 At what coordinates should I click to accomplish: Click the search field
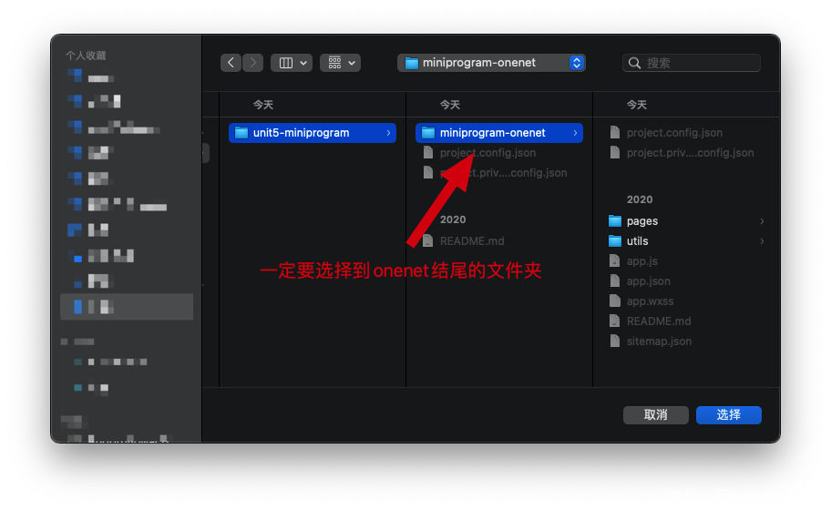tap(691, 63)
